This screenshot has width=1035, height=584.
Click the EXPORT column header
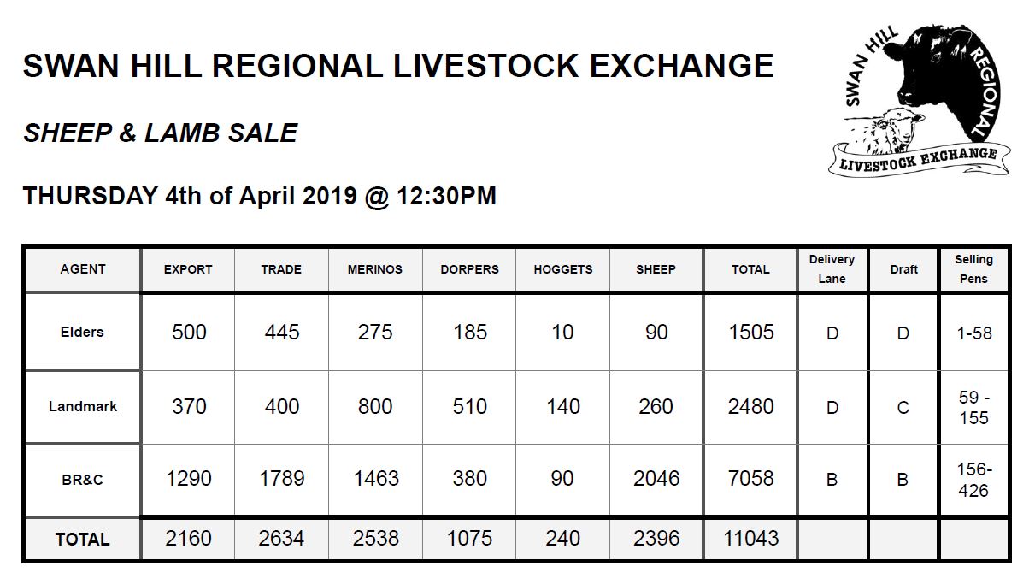pos(188,268)
